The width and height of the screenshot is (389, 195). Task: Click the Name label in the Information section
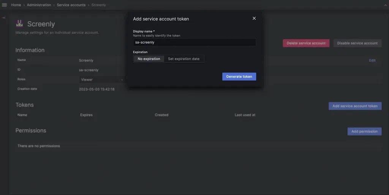coord(22,60)
